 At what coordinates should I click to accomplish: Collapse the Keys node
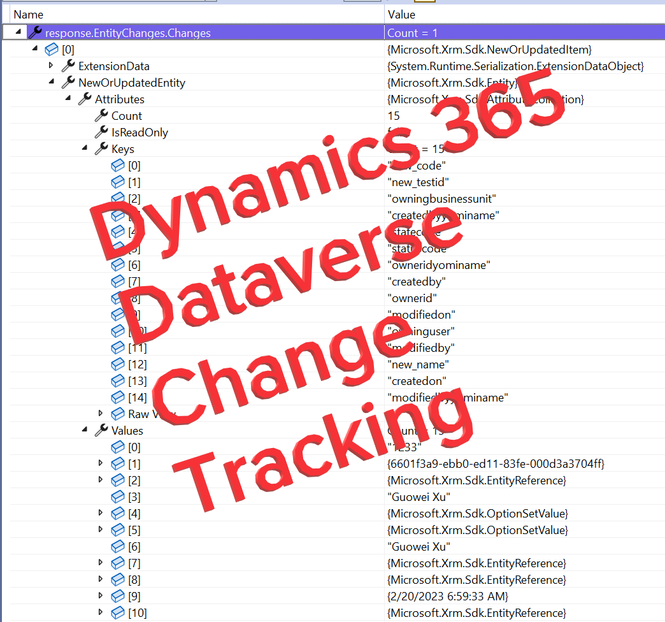pyautogui.click(x=85, y=148)
